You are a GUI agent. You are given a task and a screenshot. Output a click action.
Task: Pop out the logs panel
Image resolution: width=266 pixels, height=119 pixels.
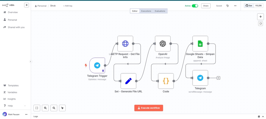(259, 117)
